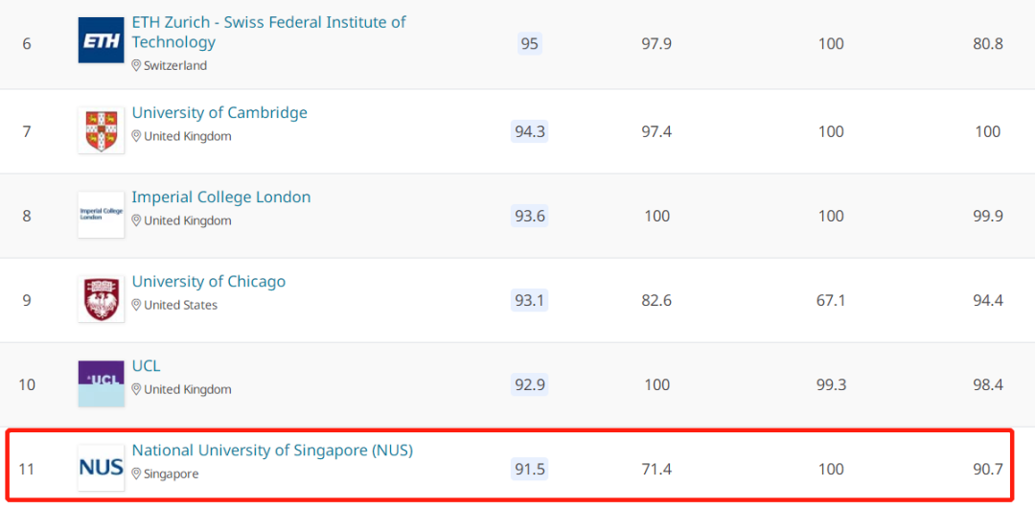Click the 97.4 value in Cambridge row
The width and height of the screenshot is (1035, 509).
pyautogui.click(x=656, y=131)
